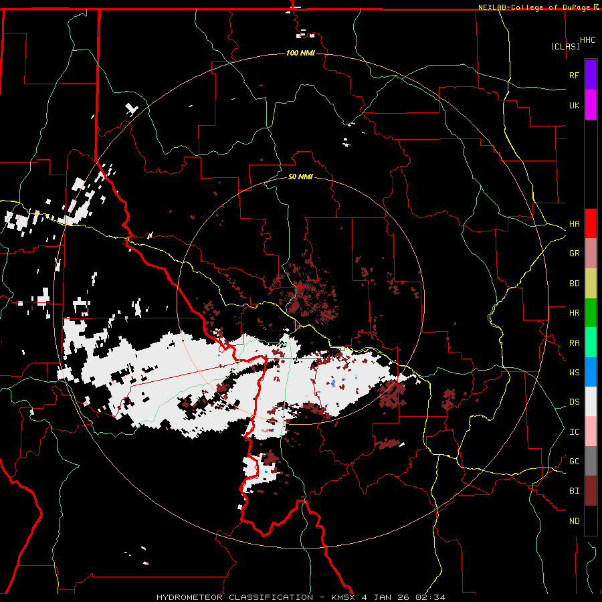Viewport: 602px width, 602px height.
Task: Click the HHC product label
Action: (588, 40)
